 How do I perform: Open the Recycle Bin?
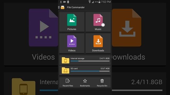[102, 83]
